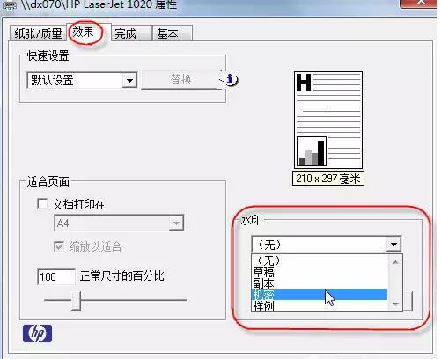This screenshot has width=441, height=359.
Task: Click the blue info icon
Action: 231,79
